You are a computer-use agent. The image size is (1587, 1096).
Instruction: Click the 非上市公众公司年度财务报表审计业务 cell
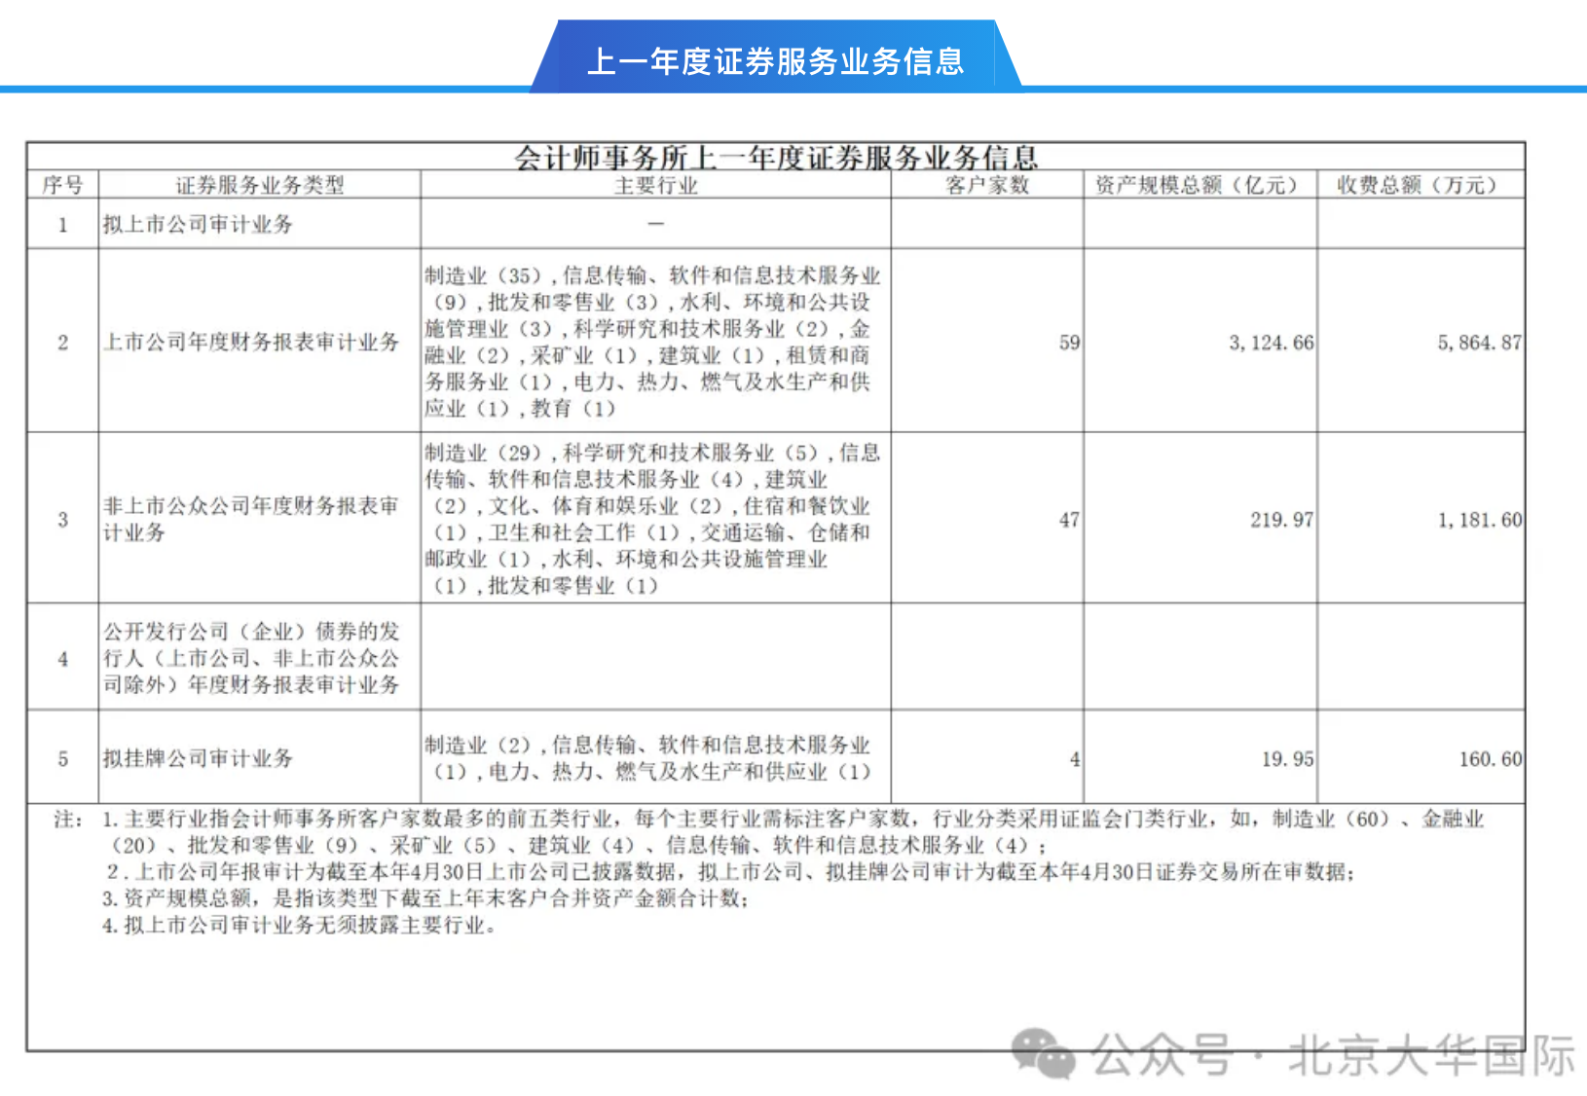tap(251, 519)
